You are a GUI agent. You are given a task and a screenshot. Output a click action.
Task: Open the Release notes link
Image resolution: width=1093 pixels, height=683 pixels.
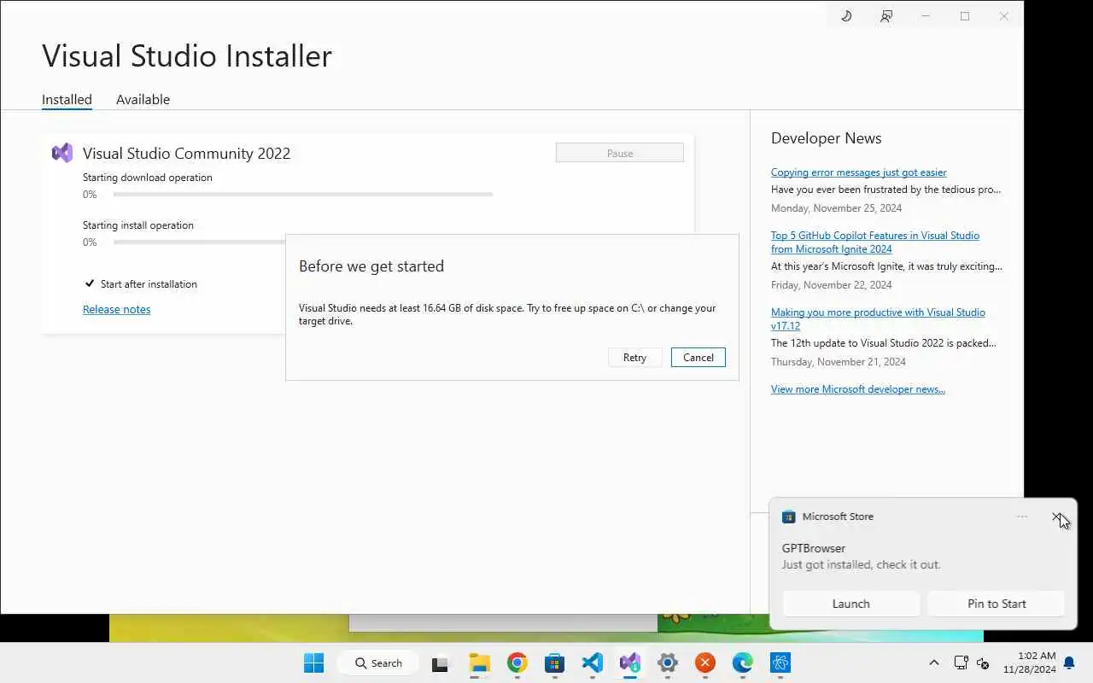pyautogui.click(x=116, y=309)
